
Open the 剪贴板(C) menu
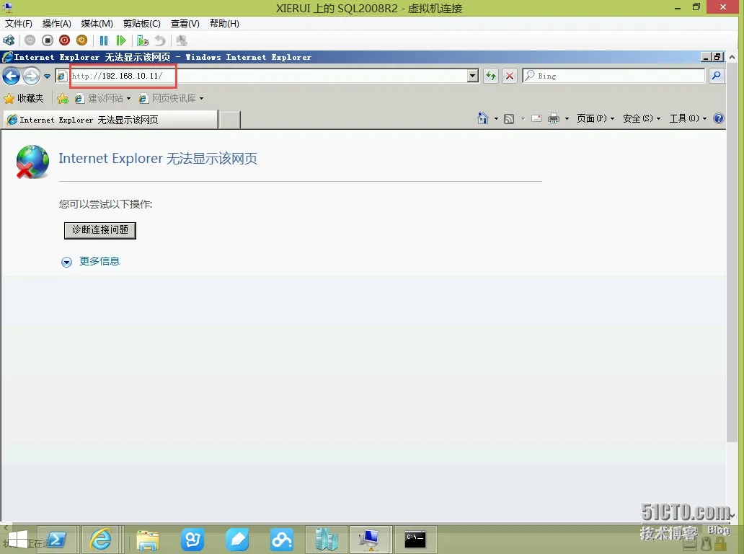coord(142,24)
